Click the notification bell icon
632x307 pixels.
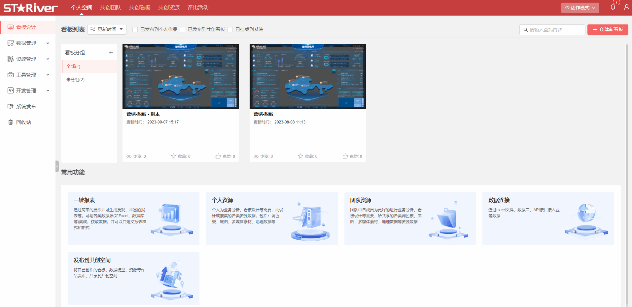[x=613, y=7]
